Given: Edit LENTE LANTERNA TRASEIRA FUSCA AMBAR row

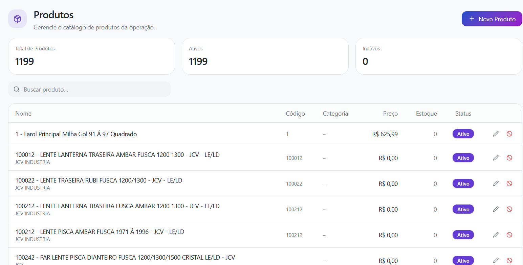Looking at the screenshot, I should [x=496, y=209].
